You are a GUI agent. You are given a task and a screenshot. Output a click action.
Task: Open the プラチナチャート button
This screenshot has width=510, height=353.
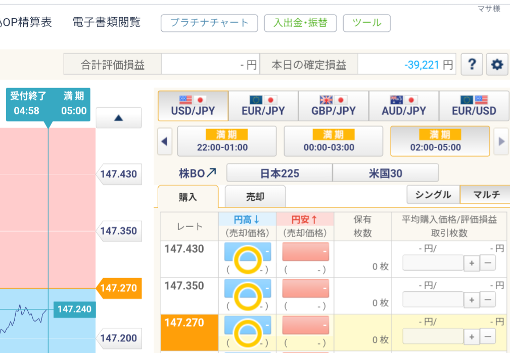209,23
